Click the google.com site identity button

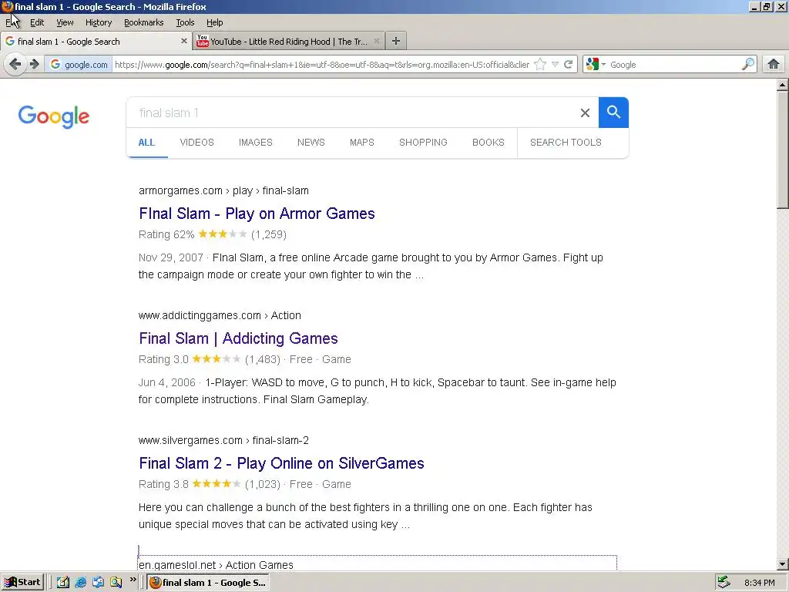click(79, 65)
